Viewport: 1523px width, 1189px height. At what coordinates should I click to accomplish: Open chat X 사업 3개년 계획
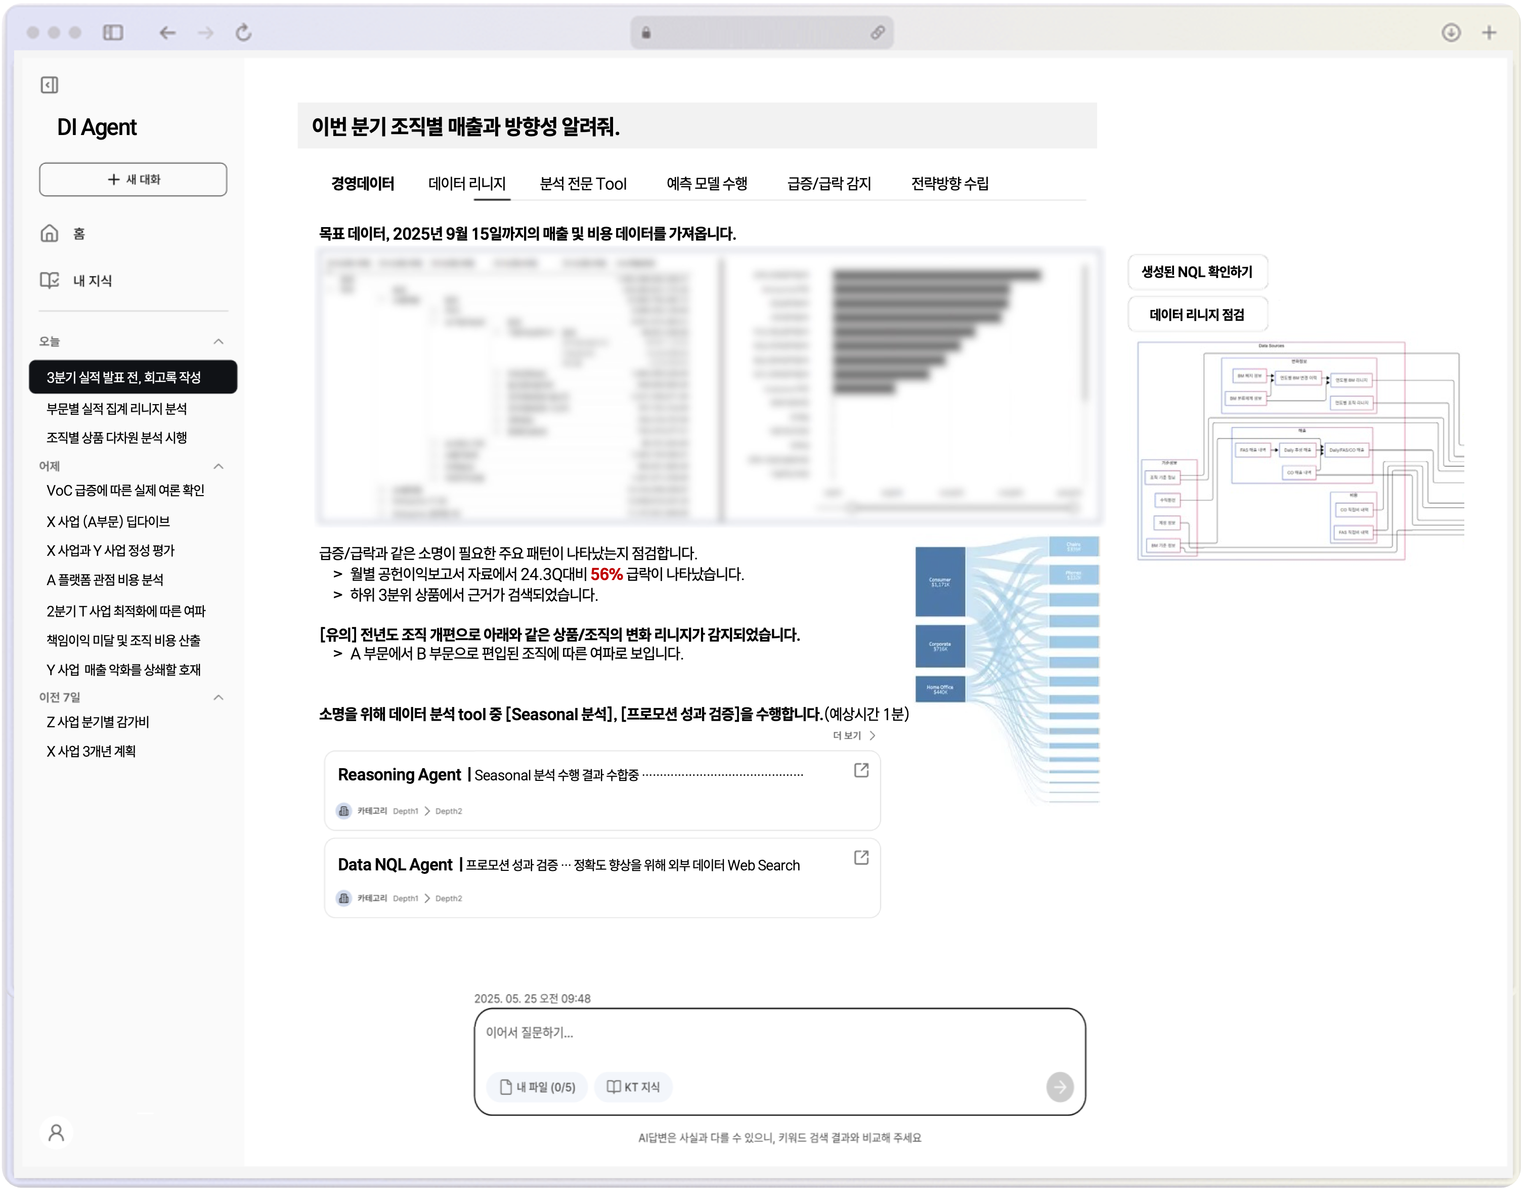pos(91,751)
